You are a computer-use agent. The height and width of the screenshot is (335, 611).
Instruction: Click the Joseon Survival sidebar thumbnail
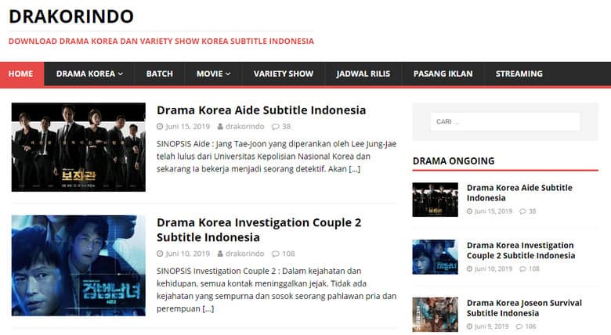coord(435,313)
